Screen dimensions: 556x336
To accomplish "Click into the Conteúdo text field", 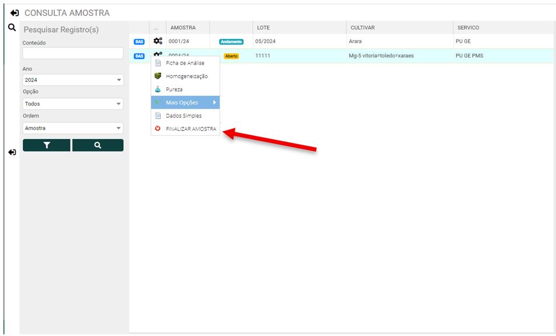I will click(x=73, y=53).
